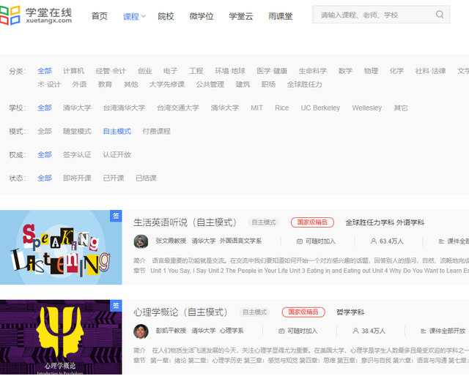Viewport: 469px width, 376px height.
Task: Filter by the 社科·法律 category
Action: [x=430, y=71]
